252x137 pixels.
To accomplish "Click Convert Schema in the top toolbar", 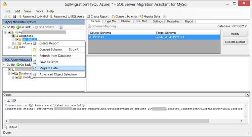I will (124, 16).
